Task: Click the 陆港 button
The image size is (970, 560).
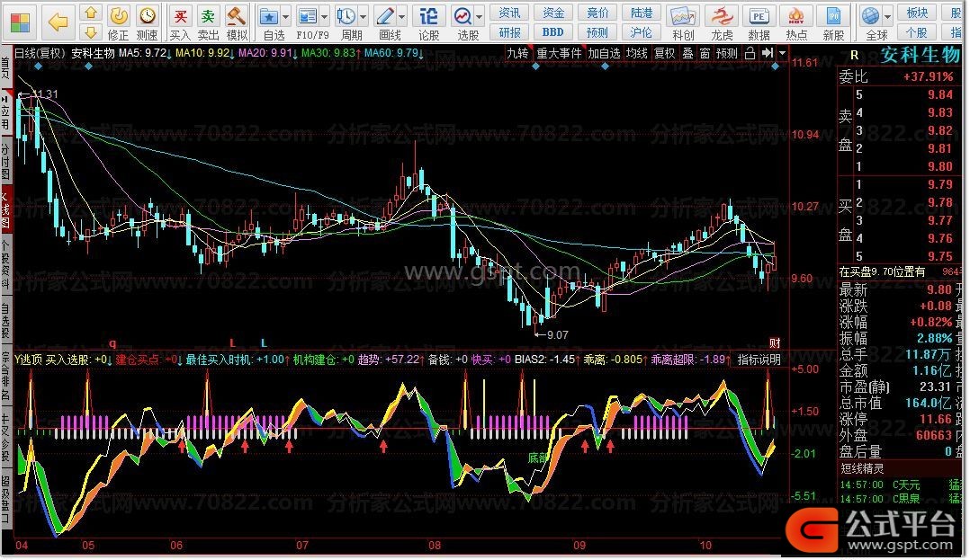Action: pyautogui.click(x=641, y=13)
